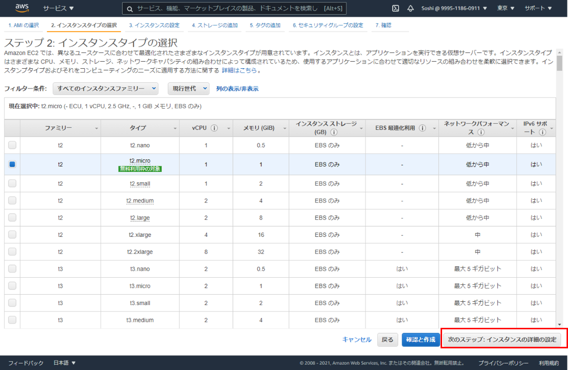Screen dimensions: 568x370
Task: Open the サービス menu dropdown
Action: click(x=58, y=8)
